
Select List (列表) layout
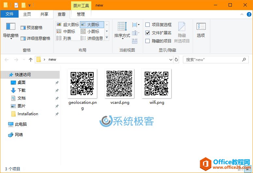pyautogui.click(x=64, y=38)
